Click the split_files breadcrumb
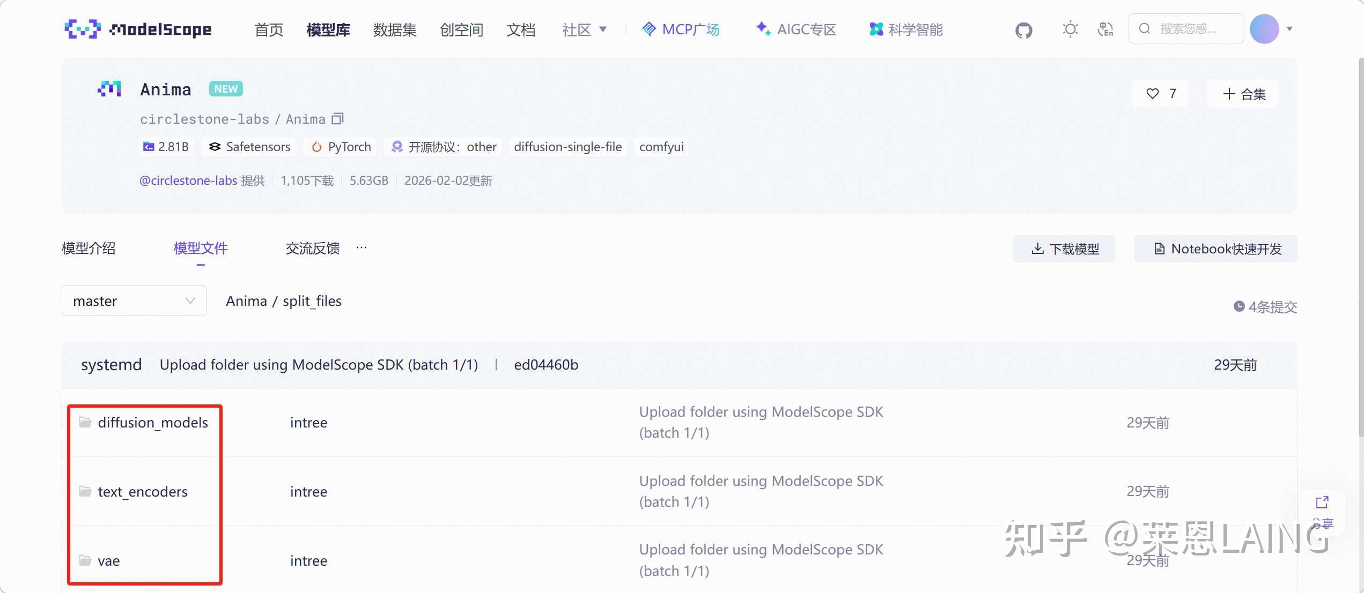Screen dimensions: 1364x593 pos(312,301)
